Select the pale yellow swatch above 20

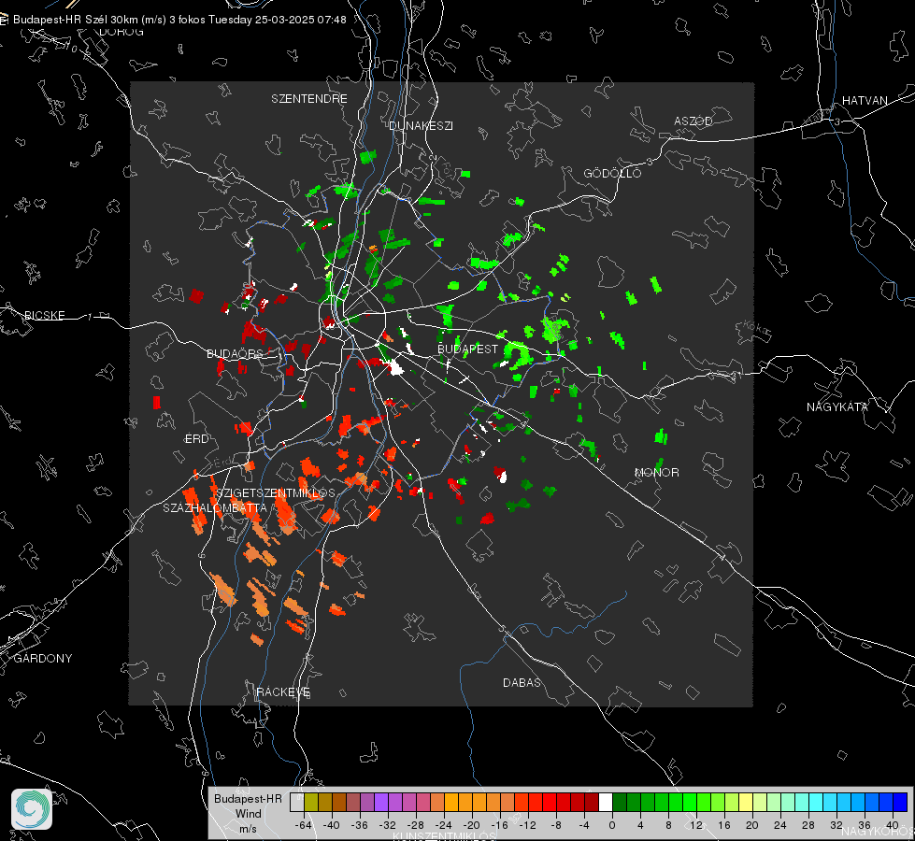(747, 803)
